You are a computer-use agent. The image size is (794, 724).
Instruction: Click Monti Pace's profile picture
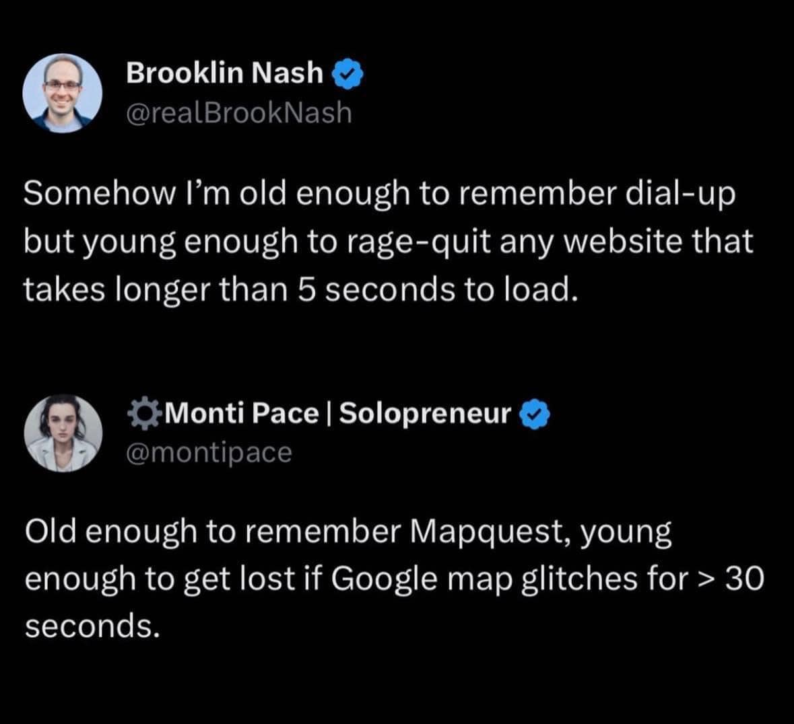63,433
